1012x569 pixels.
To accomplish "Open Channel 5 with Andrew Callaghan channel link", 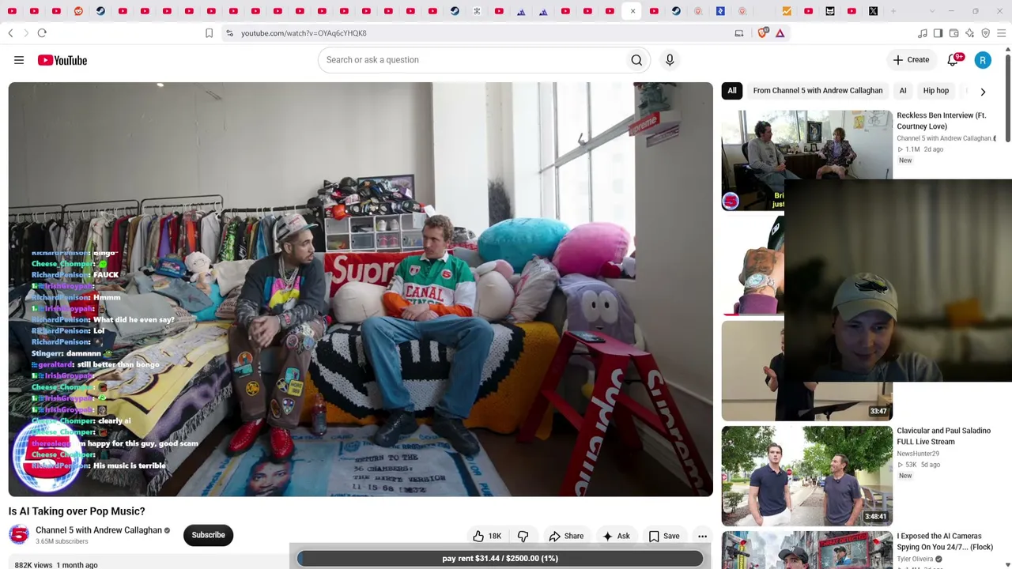I will tap(99, 530).
